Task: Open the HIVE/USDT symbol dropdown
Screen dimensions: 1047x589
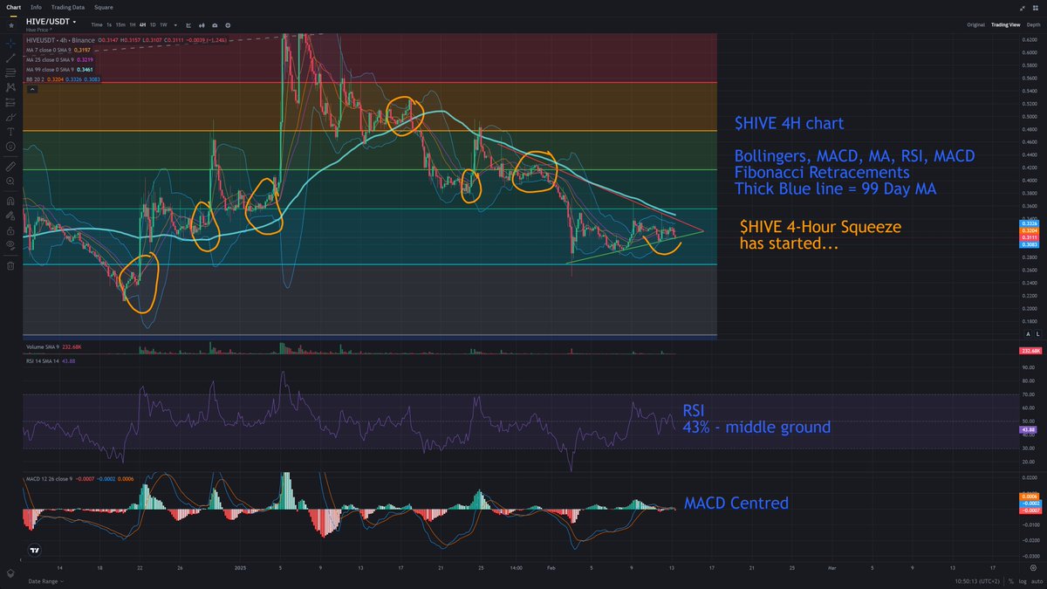Action: pyautogui.click(x=74, y=23)
